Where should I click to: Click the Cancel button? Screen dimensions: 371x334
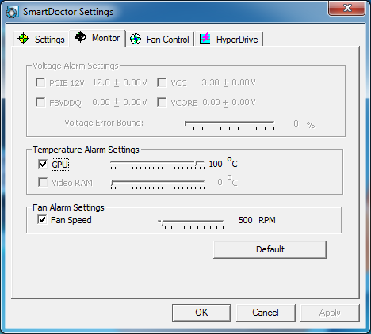click(x=266, y=313)
